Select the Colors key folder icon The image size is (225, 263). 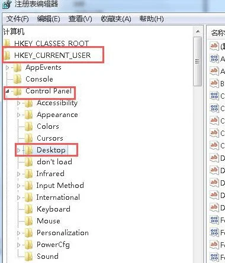pos(28,126)
